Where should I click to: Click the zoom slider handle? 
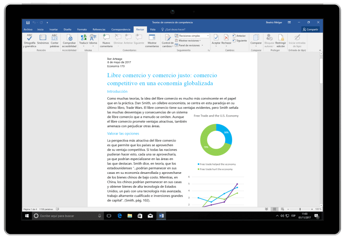click(x=300, y=209)
